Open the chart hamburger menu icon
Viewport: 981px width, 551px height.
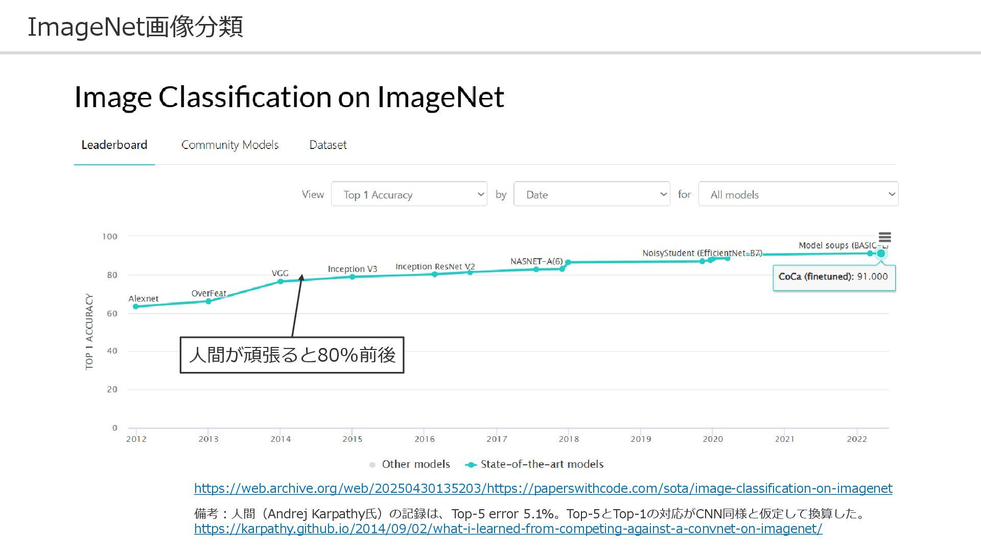pyautogui.click(x=884, y=237)
